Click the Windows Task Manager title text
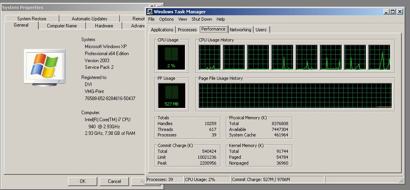 180,12
